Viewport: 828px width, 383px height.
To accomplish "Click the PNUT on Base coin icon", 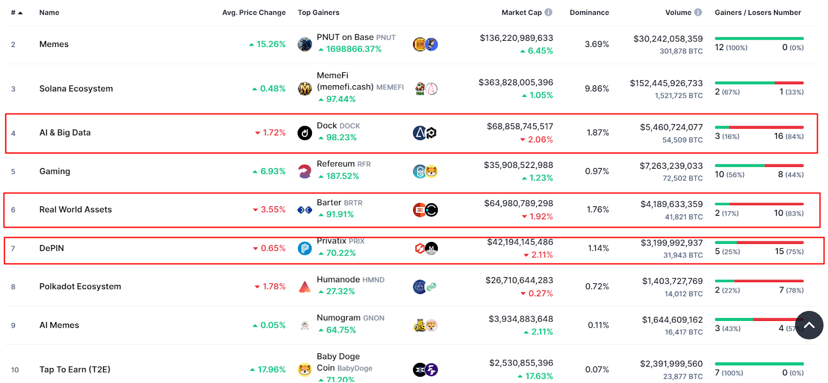I will 305,44.
